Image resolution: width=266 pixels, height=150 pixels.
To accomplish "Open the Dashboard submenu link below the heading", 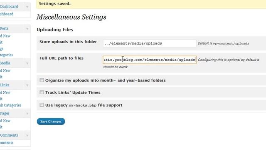I will (7, 14).
